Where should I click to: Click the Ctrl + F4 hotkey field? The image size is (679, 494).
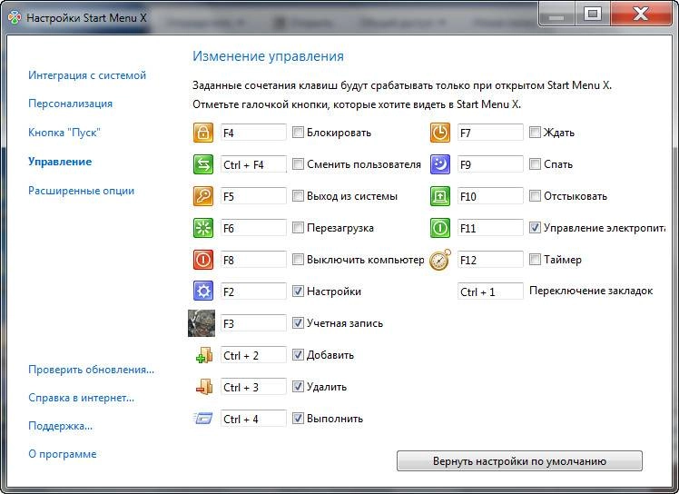[x=253, y=164]
